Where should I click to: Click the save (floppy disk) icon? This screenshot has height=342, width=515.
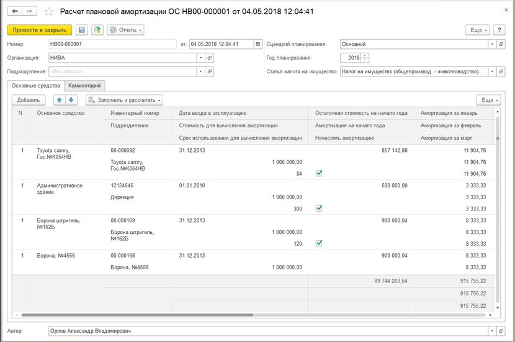(x=82, y=30)
